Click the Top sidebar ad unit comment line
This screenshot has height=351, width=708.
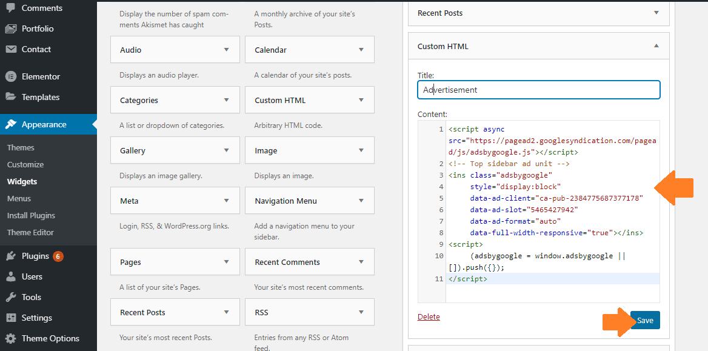(509, 164)
